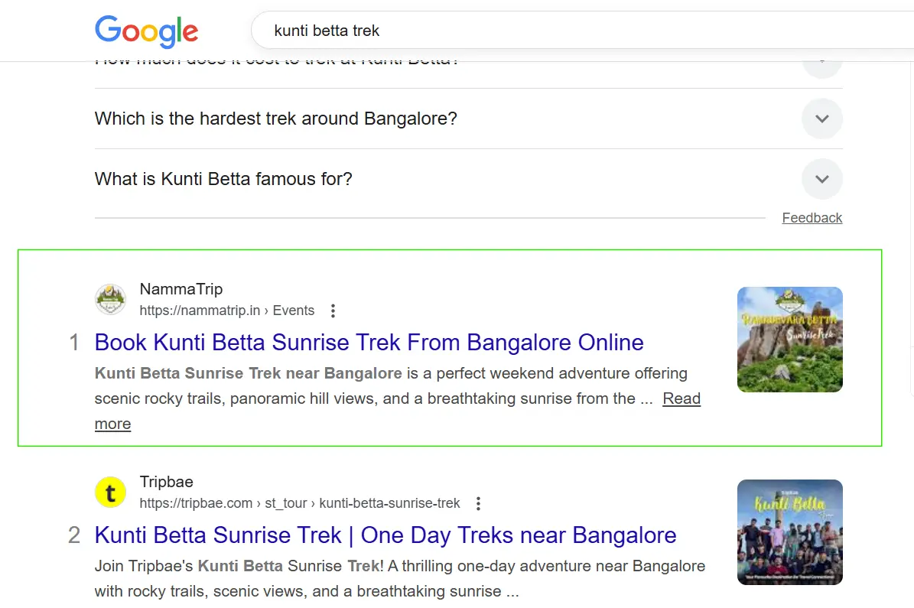Click the NammaTrip site favicon
This screenshot has width=914, height=608.
point(110,299)
